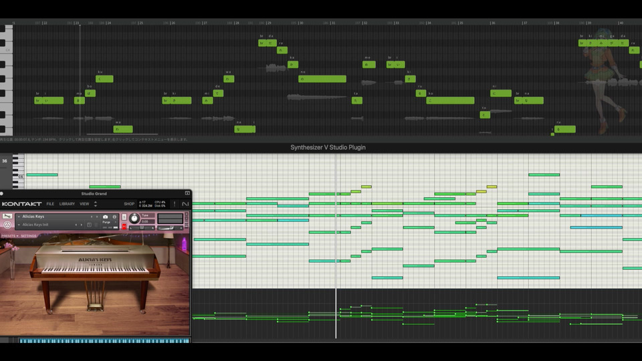642x361 pixels.
Task: Click bar 30 on Synthesizer V ruler
Action: (301, 23)
